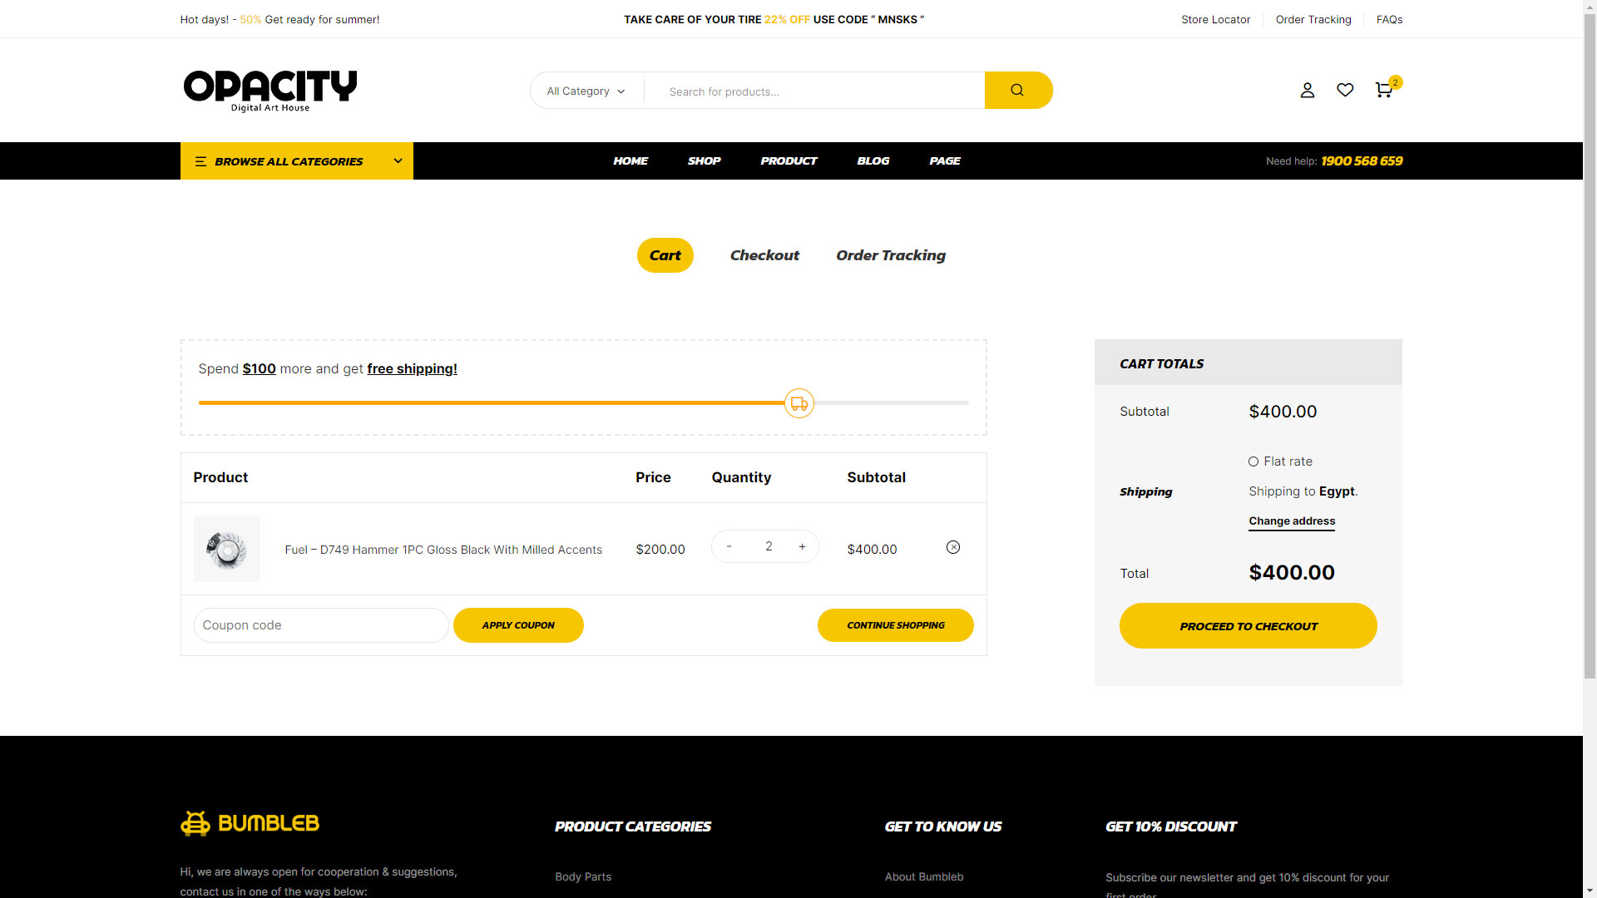Decrease quantity with minus button
Viewport: 1597px width, 898px height.
(x=729, y=547)
